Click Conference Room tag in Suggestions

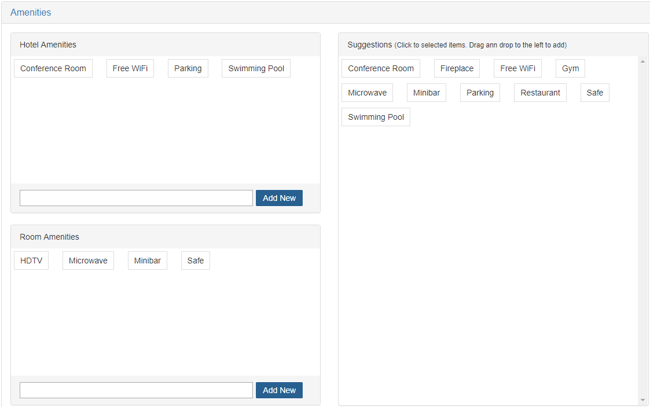point(381,68)
